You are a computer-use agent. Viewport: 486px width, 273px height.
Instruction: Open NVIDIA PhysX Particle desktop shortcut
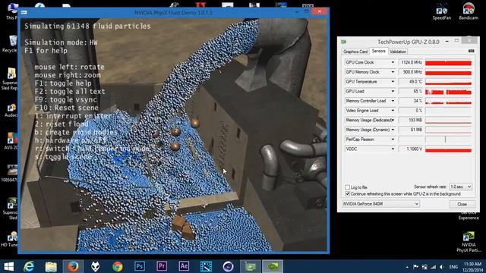pyautogui.click(x=469, y=241)
